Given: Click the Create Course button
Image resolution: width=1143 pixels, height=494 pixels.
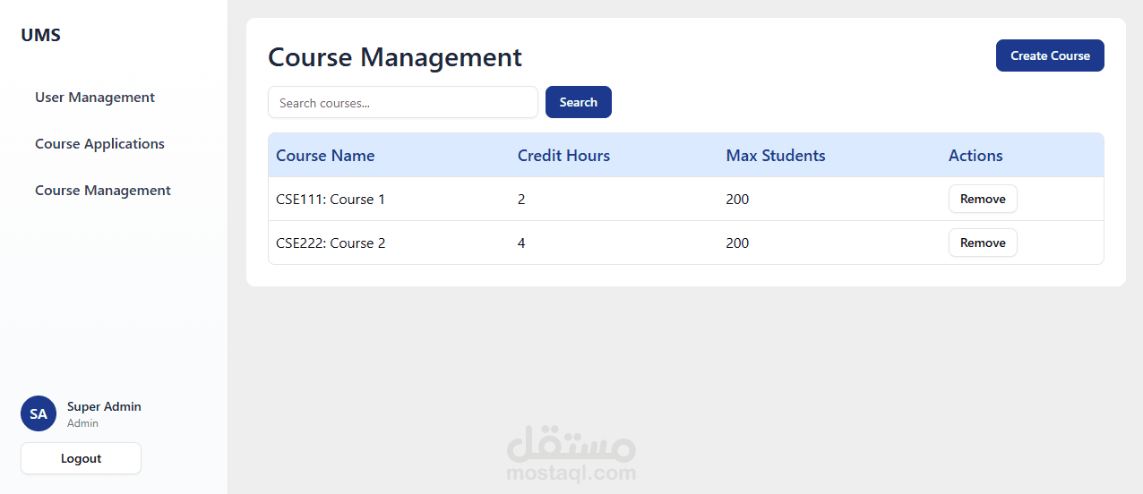Looking at the screenshot, I should (1050, 55).
